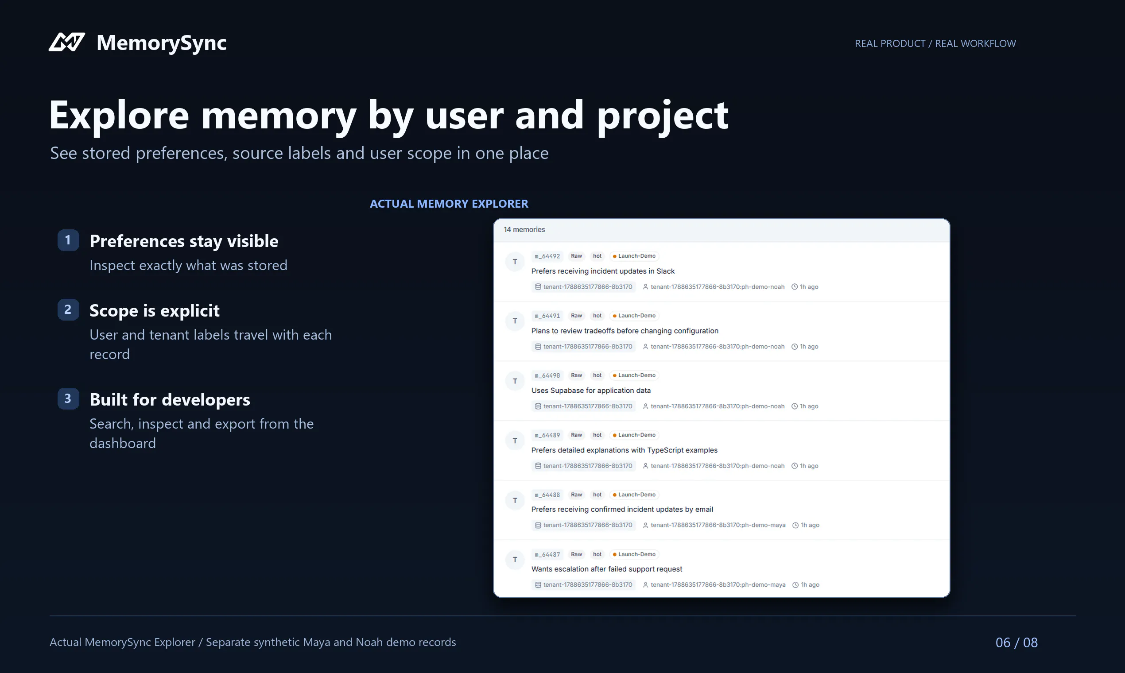Click the user icon in the TypeScript examples memory row

pyautogui.click(x=645, y=466)
